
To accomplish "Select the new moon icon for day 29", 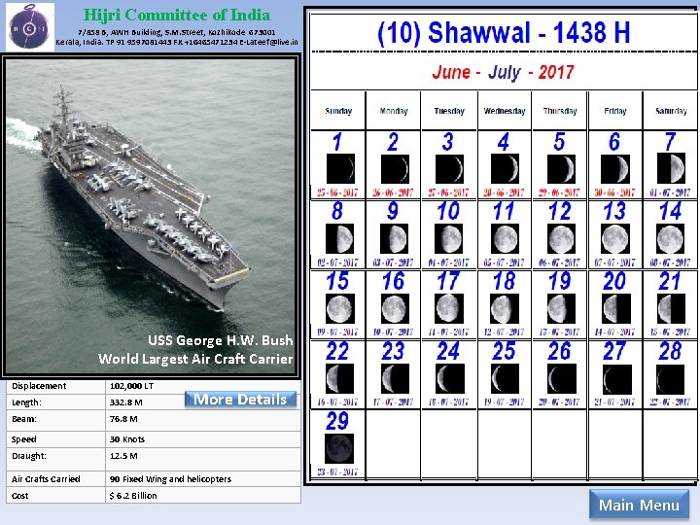I will pos(339,448).
